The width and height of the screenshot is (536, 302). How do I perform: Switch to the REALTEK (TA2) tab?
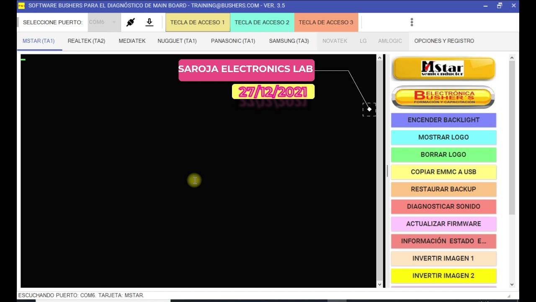pyautogui.click(x=86, y=41)
